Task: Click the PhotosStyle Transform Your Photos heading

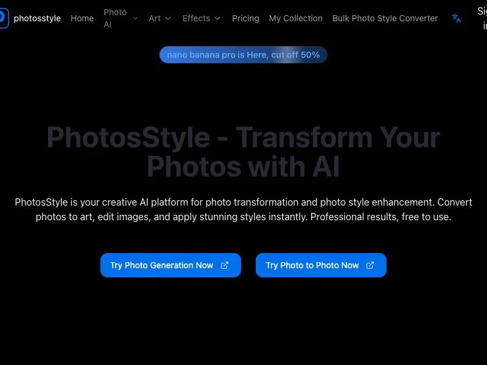Action: (x=243, y=151)
